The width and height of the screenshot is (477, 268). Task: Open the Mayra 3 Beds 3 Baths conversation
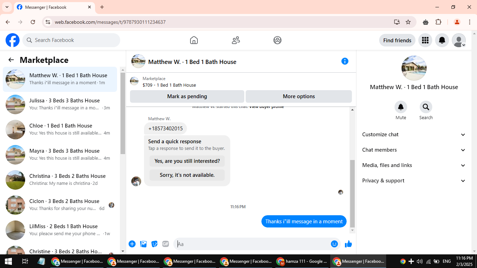coord(60,155)
